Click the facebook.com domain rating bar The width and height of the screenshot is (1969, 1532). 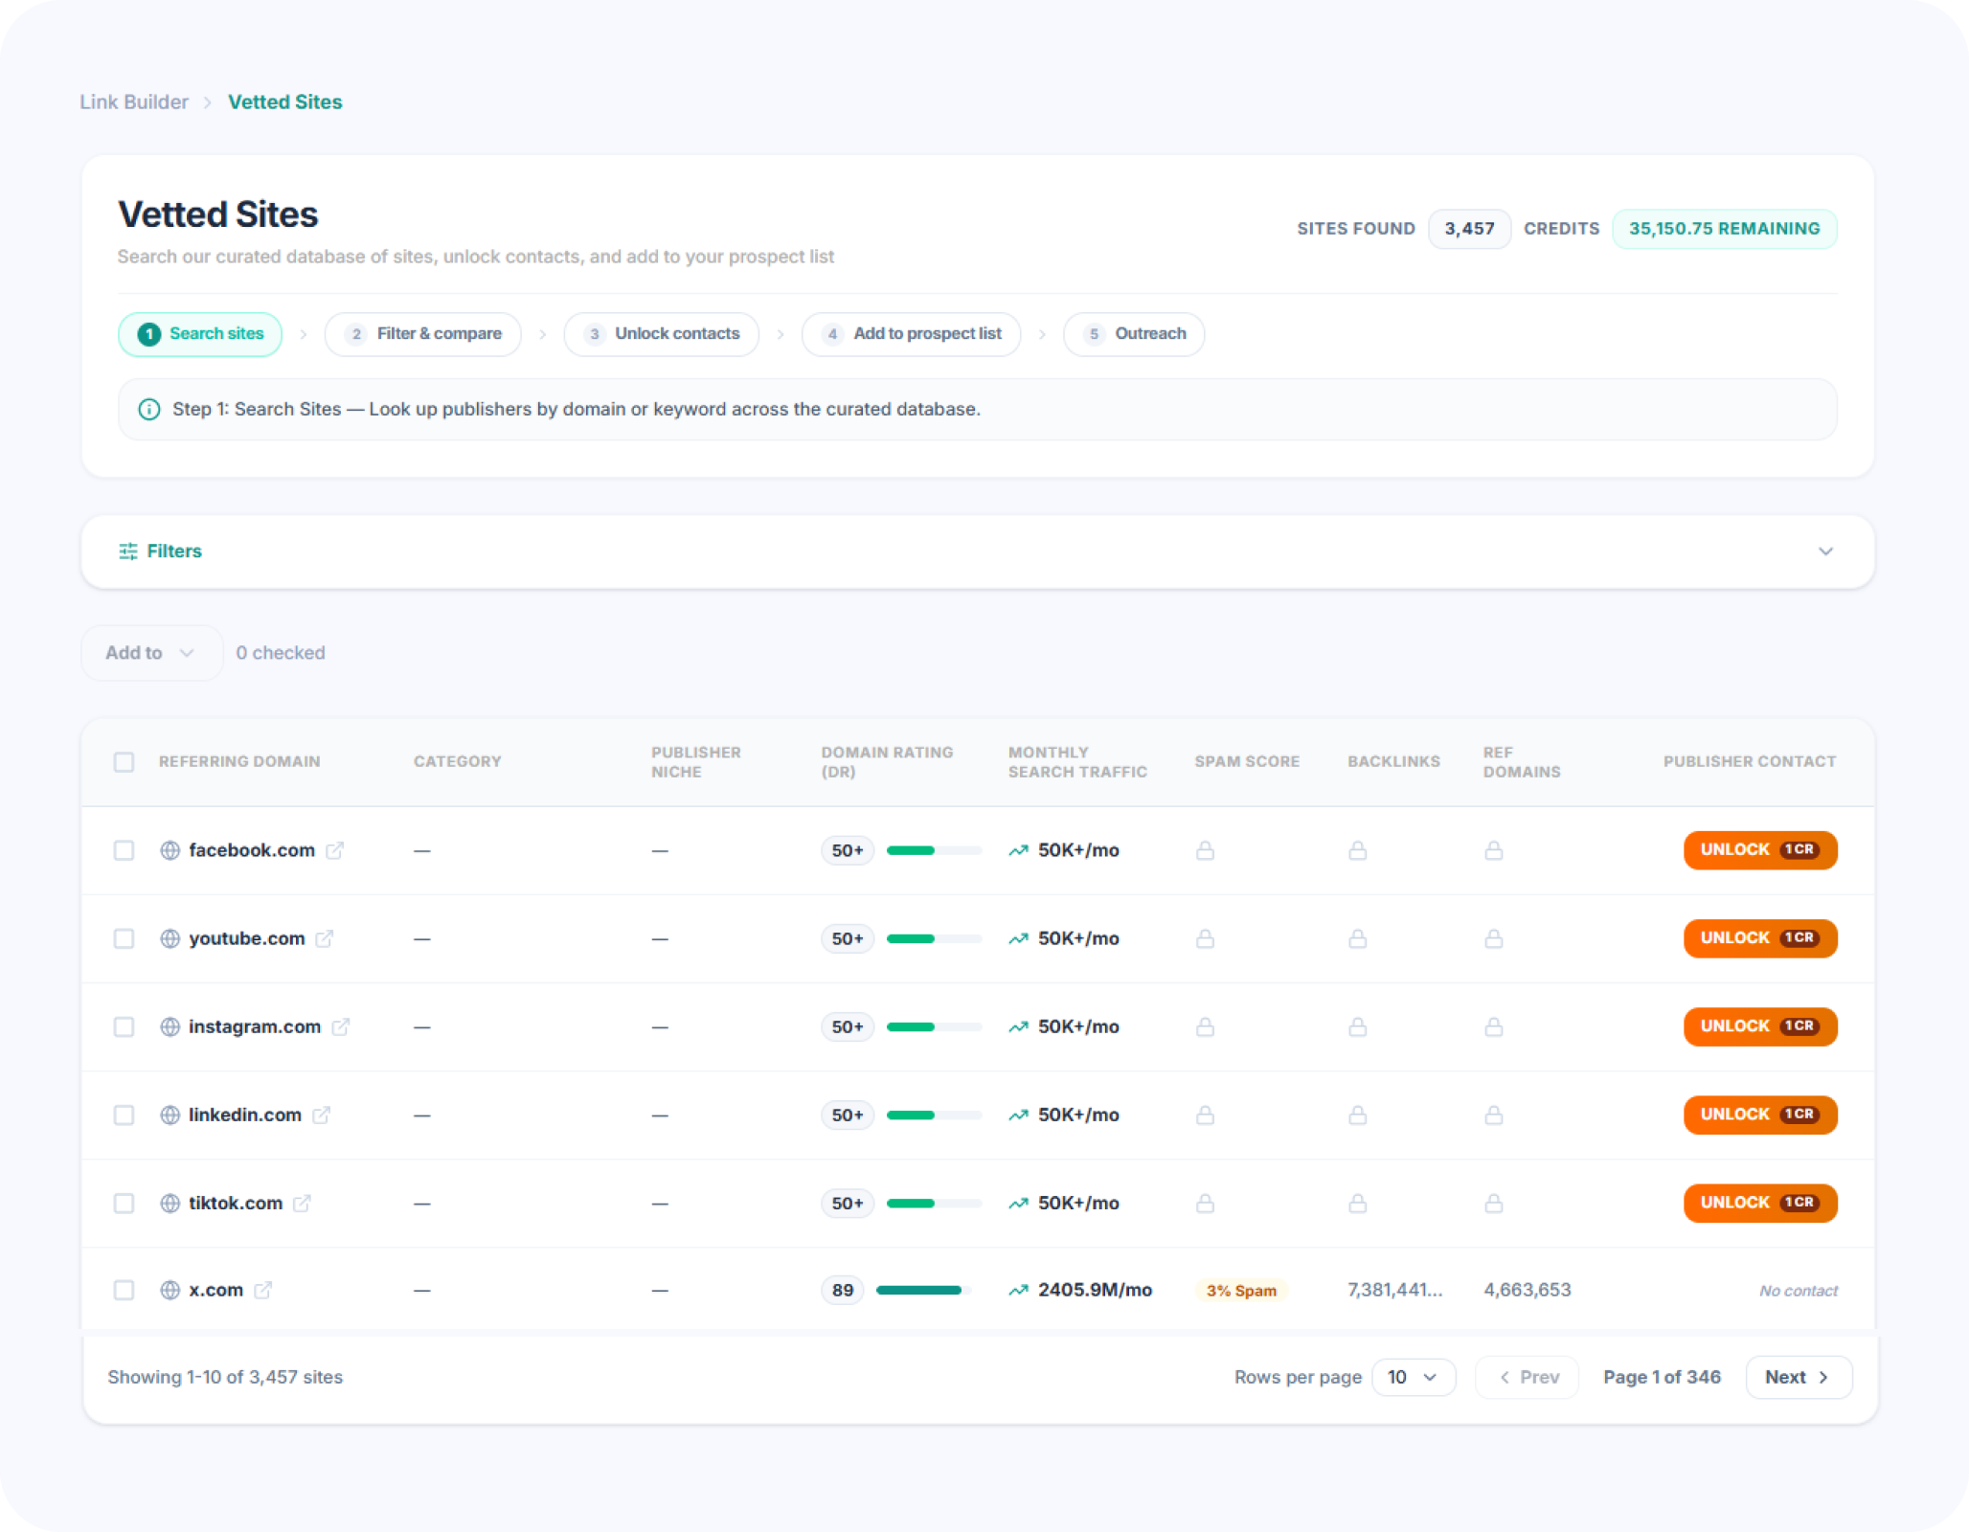point(934,850)
